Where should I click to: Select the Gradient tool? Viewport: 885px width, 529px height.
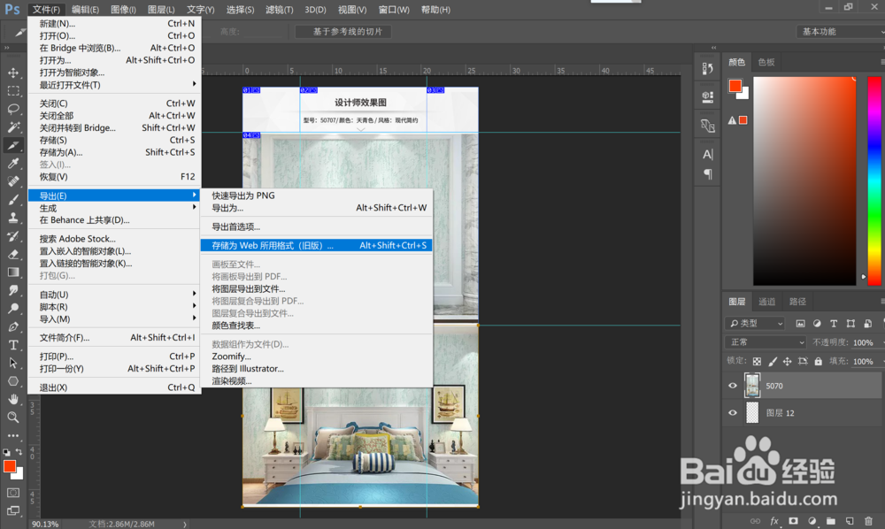pyautogui.click(x=13, y=272)
